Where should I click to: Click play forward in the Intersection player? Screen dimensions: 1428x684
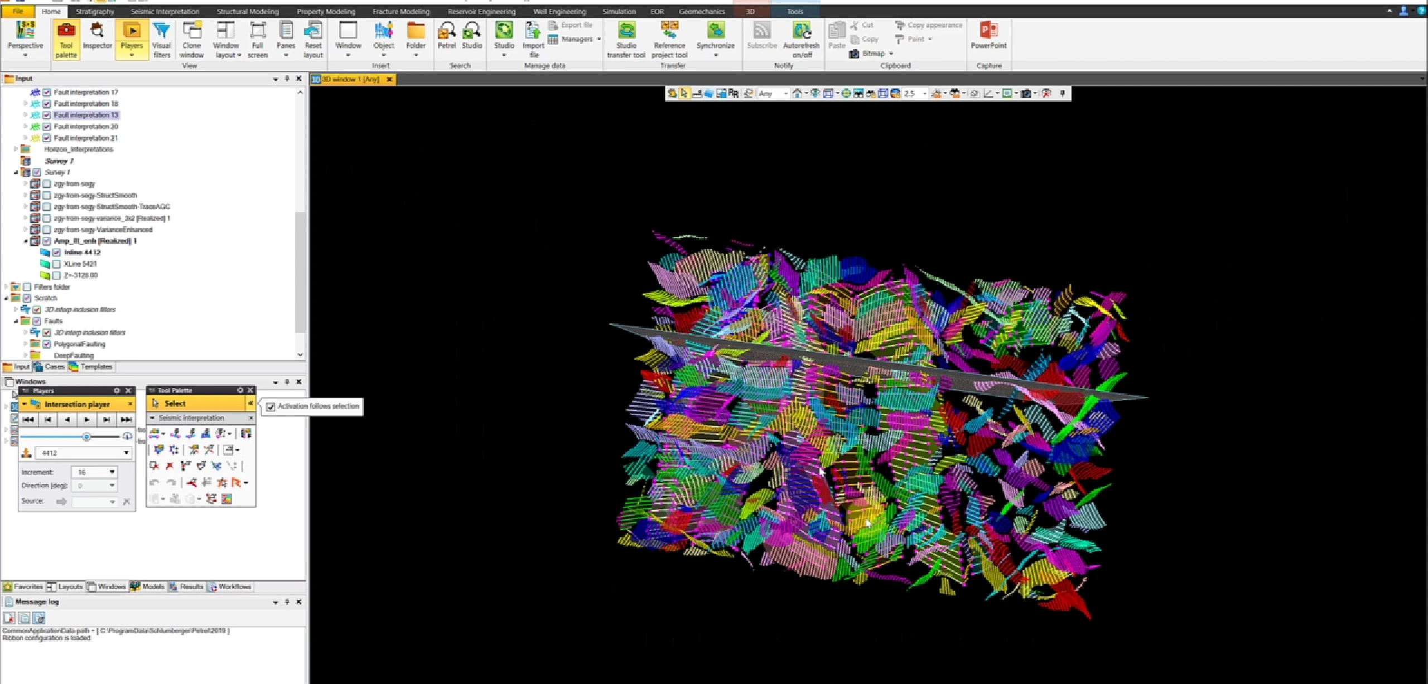(x=86, y=420)
